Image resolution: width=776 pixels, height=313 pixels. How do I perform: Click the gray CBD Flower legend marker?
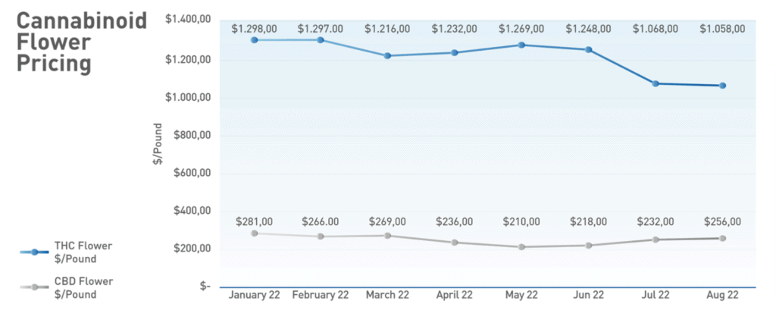point(33,288)
